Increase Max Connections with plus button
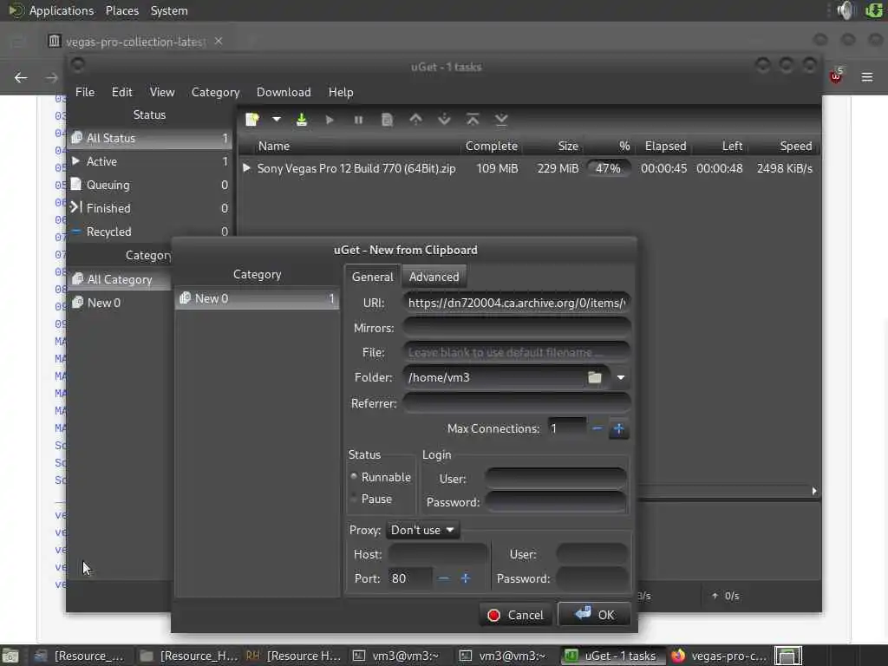This screenshot has height=666, width=888. coord(619,428)
